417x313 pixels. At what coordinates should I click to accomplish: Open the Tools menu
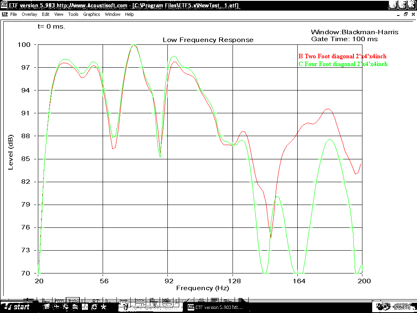coord(73,14)
